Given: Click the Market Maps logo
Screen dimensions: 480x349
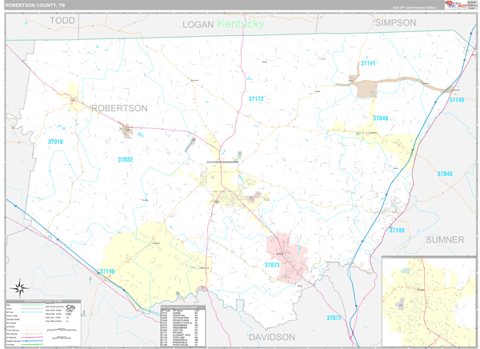Looking at the screenshot, I should (458, 6).
